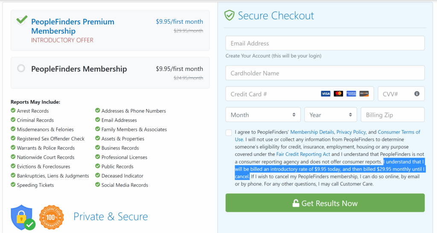Click the Get Results Now button
The height and width of the screenshot is (233, 437).
coord(325,203)
